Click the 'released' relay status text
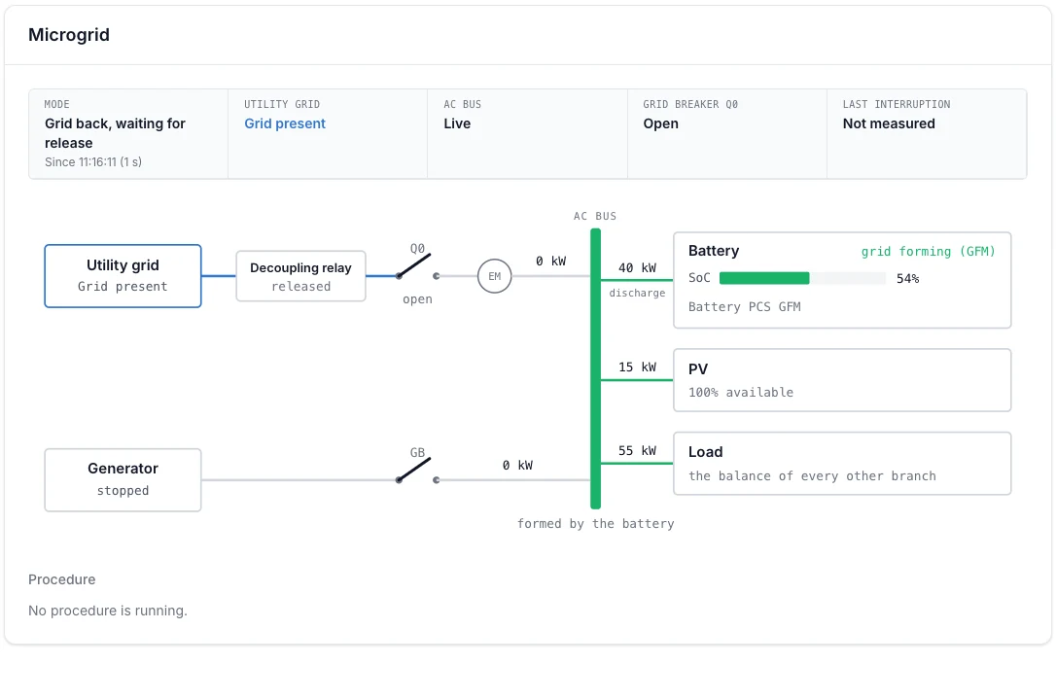The image size is (1056, 699). click(x=301, y=287)
